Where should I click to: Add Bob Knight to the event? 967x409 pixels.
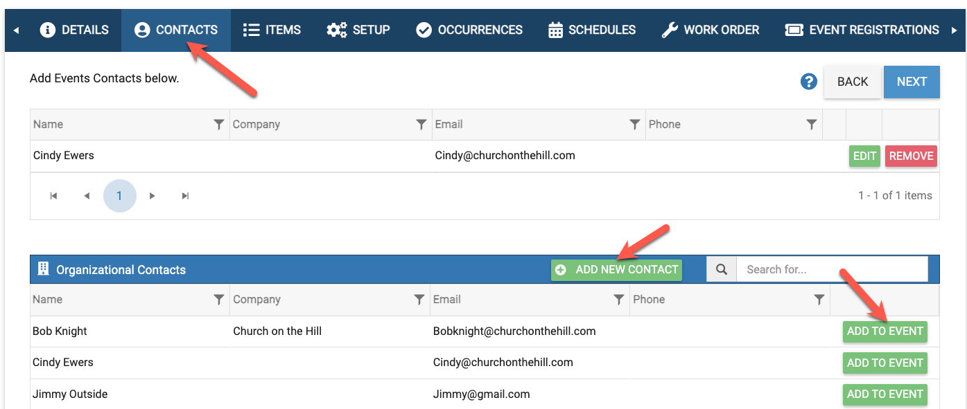point(885,331)
